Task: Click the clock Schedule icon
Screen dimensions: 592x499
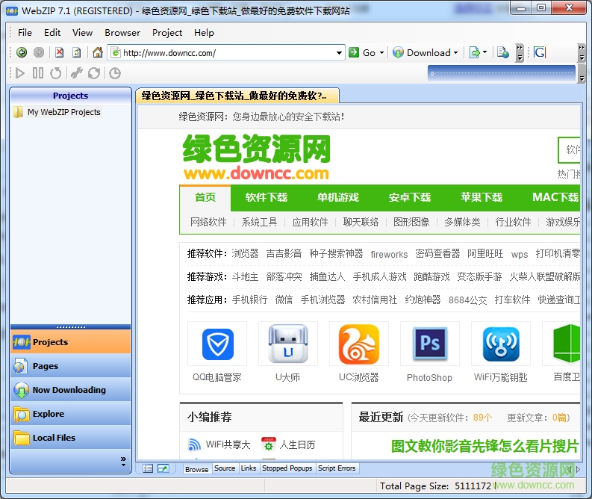Action: click(115, 73)
